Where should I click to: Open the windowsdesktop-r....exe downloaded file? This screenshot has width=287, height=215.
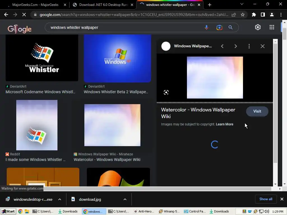pyautogui.click(x=29, y=199)
